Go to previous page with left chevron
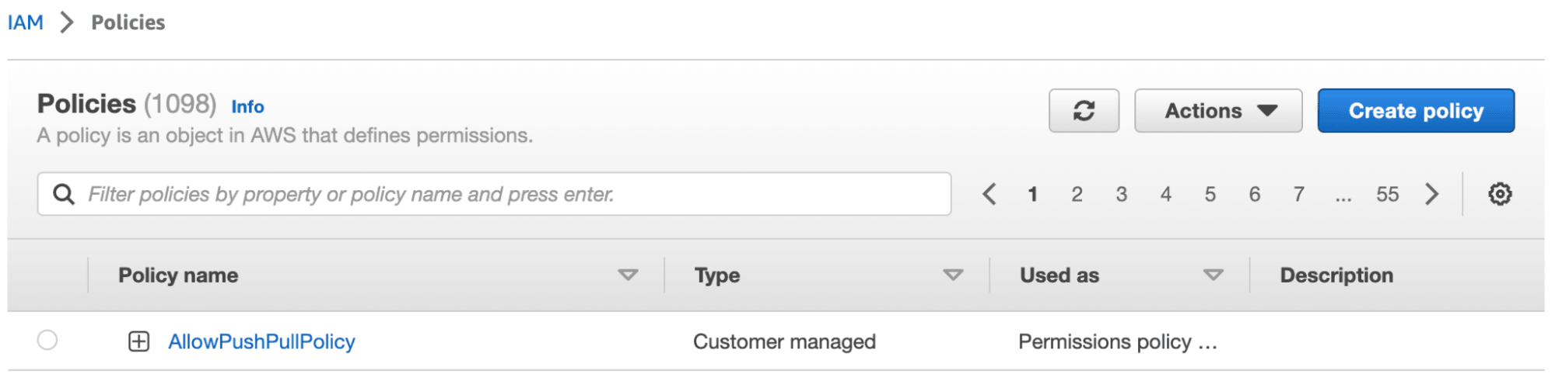Screen dimensions: 1555x374 coord(989,194)
